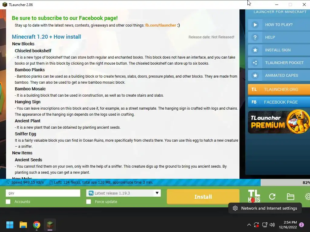The height and width of the screenshot is (232, 310).
Task: Click the star icon beside Animated Capes
Action: point(255,75)
